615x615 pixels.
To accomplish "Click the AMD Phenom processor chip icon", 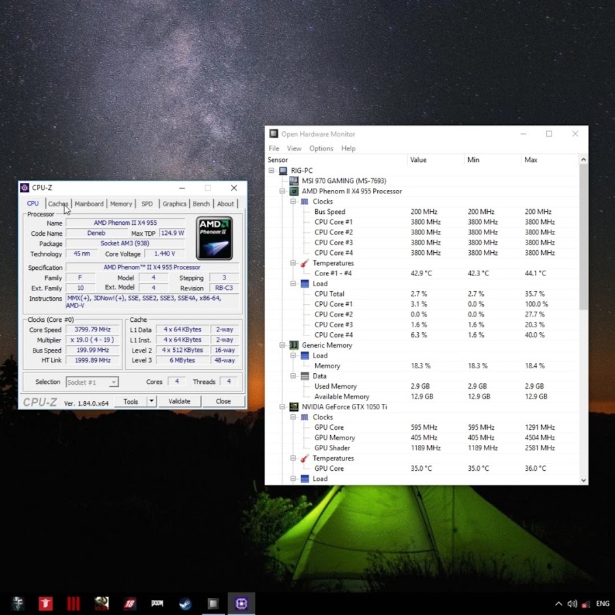I will coord(294,191).
